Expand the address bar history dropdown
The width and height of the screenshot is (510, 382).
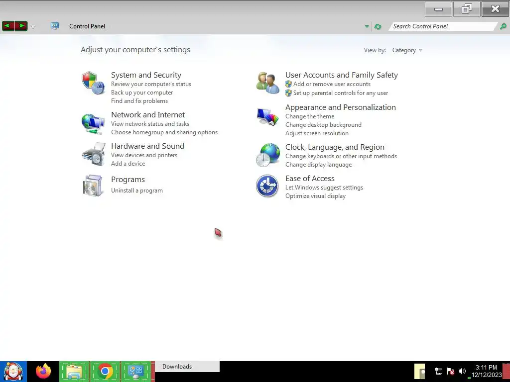[x=367, y=26]
